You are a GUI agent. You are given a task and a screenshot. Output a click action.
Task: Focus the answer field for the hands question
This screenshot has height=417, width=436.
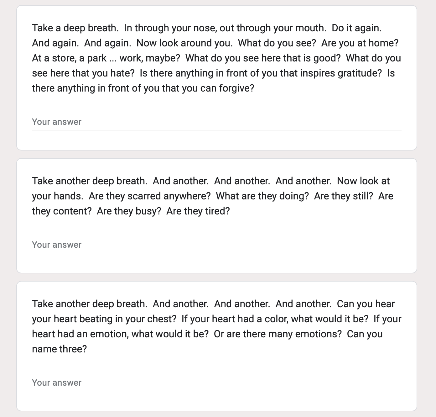pyautogui.click(x=216, y=245)
